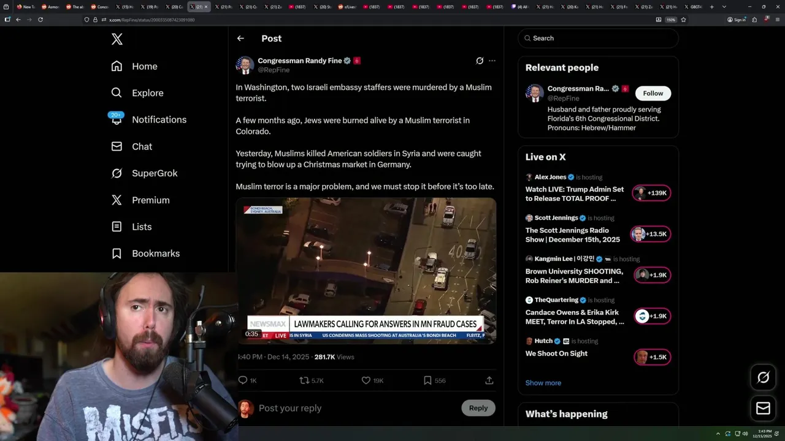Open the Relevant people avatar for @RepFine
This screenshot has width=785, height=441.
pos(534,93)
